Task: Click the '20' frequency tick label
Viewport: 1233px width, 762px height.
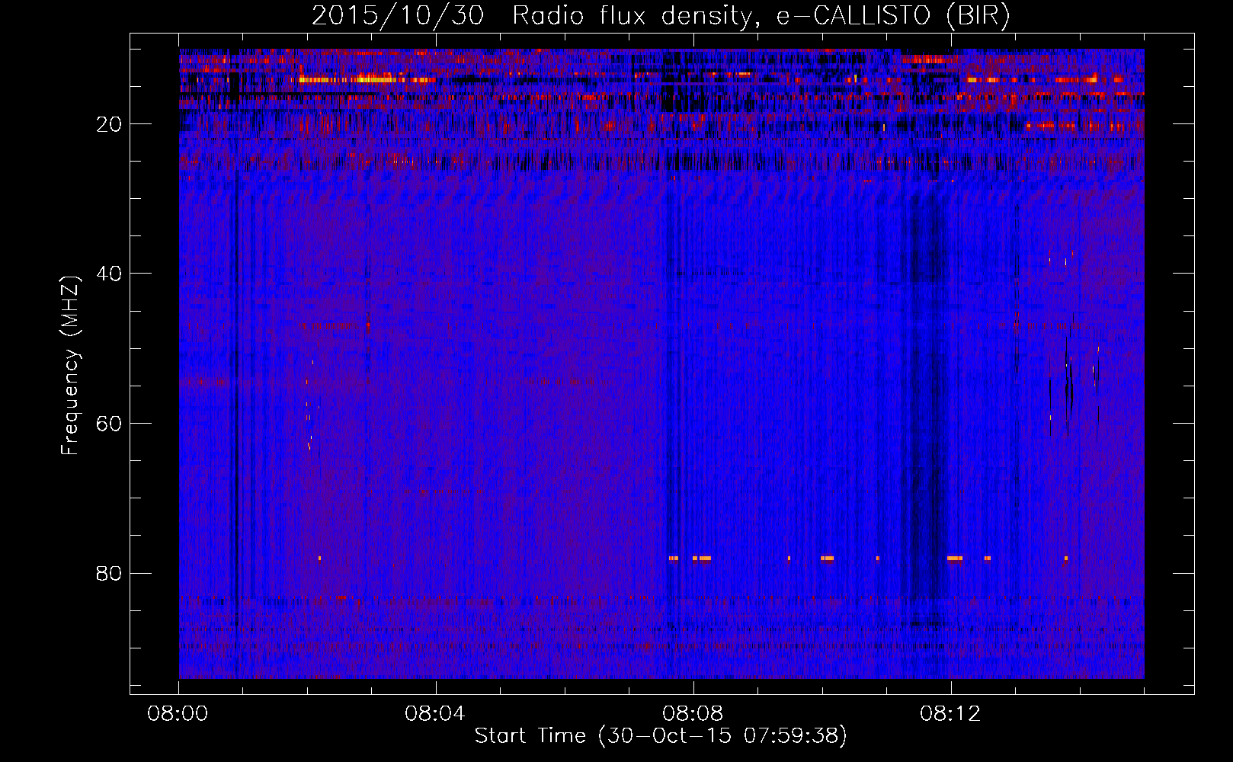Action: tap(109, 124)
